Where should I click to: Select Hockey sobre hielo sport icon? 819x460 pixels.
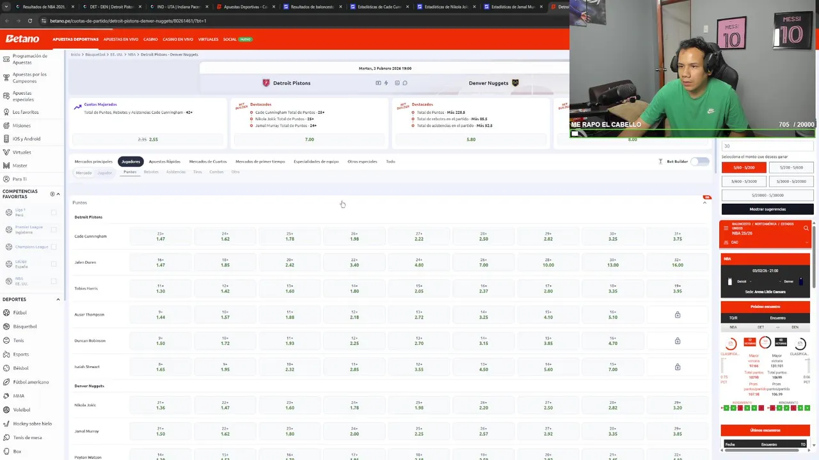[6, 424]
